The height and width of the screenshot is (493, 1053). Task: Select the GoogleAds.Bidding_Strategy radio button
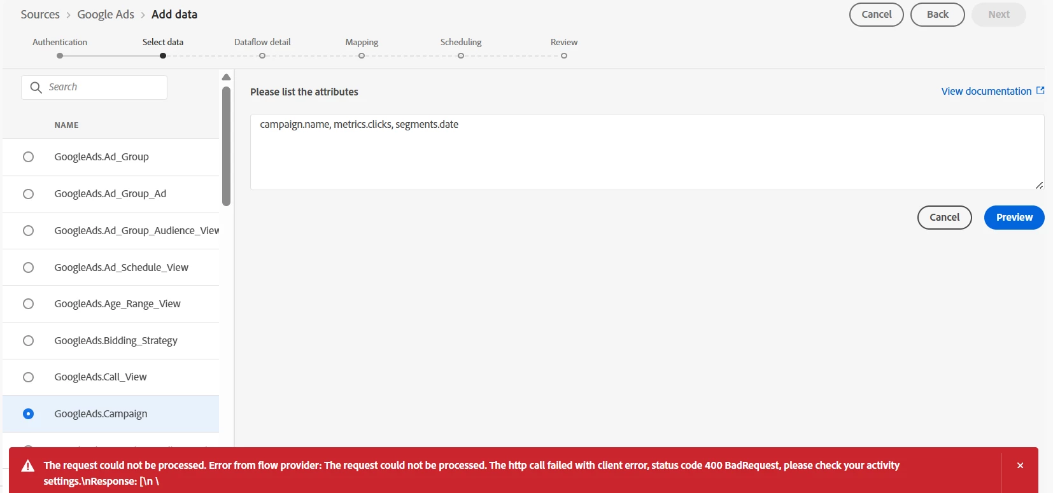click(28, 340)
